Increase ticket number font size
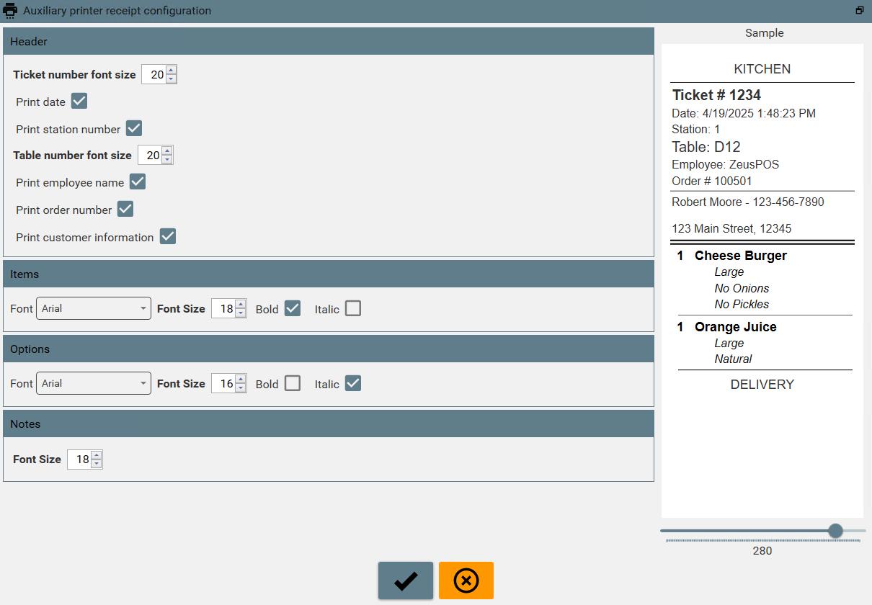The width and height of the screenshot is (872, 605). point(171,70)
